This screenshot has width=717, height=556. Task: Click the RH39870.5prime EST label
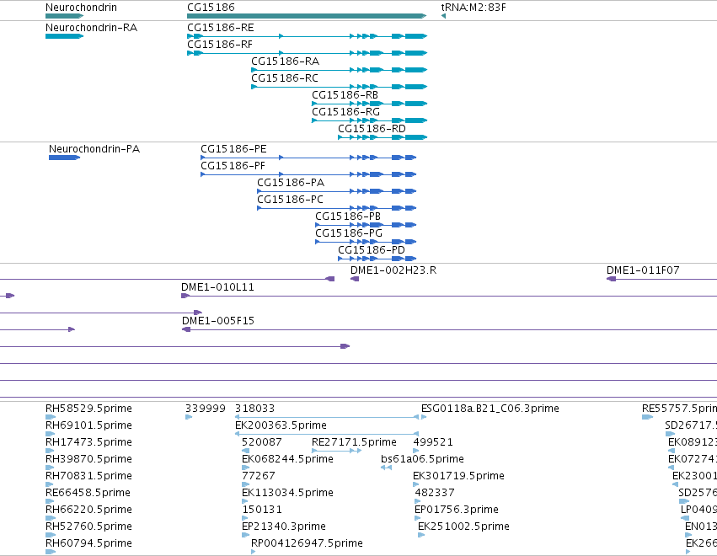(x=88, y=459)
